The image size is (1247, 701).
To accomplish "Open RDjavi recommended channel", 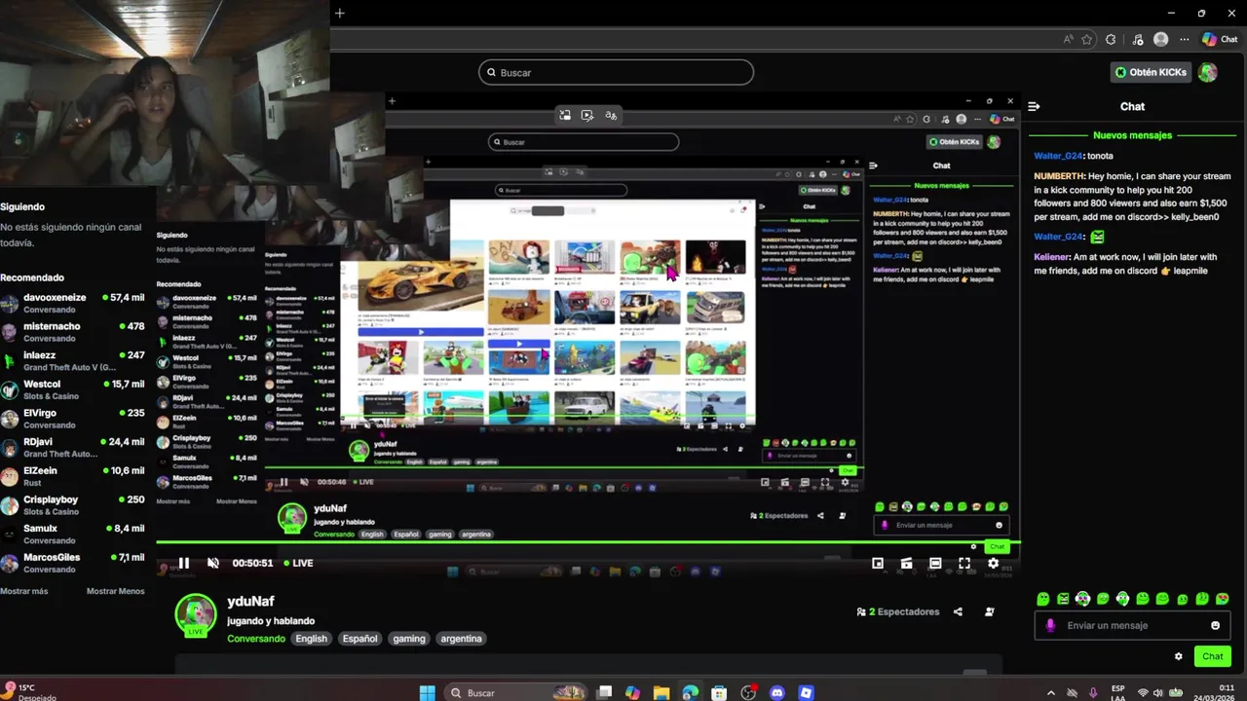I will [73, 448].
